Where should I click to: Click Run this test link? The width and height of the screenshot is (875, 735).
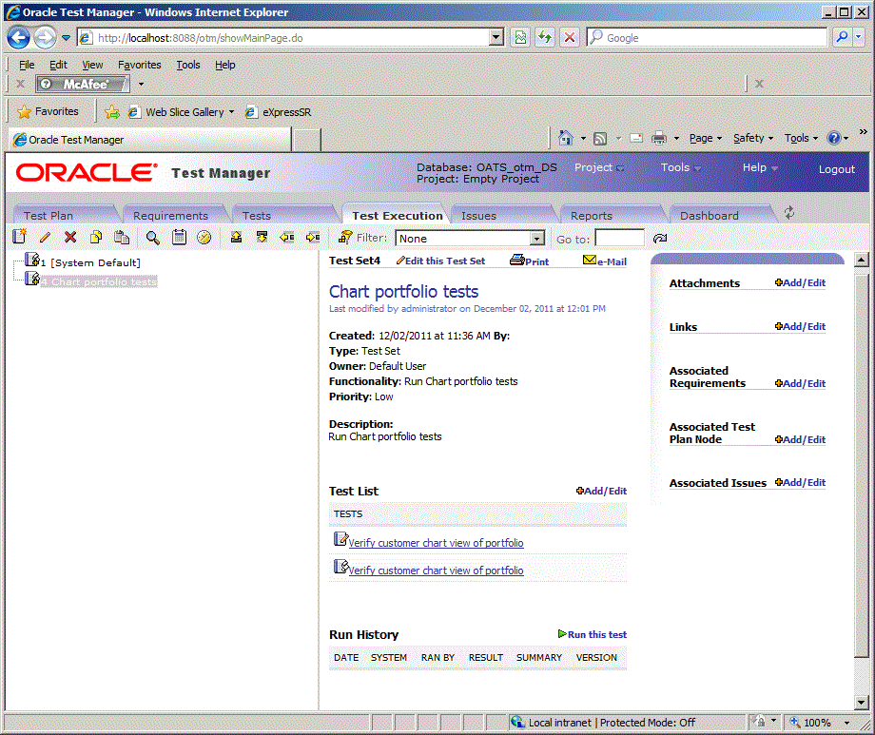click(593, 634)
